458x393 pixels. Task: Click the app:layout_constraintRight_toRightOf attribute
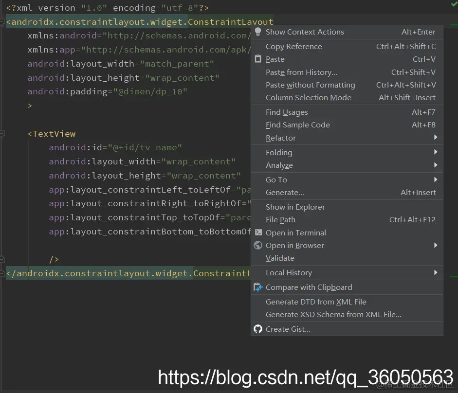[x=150, y=203]
